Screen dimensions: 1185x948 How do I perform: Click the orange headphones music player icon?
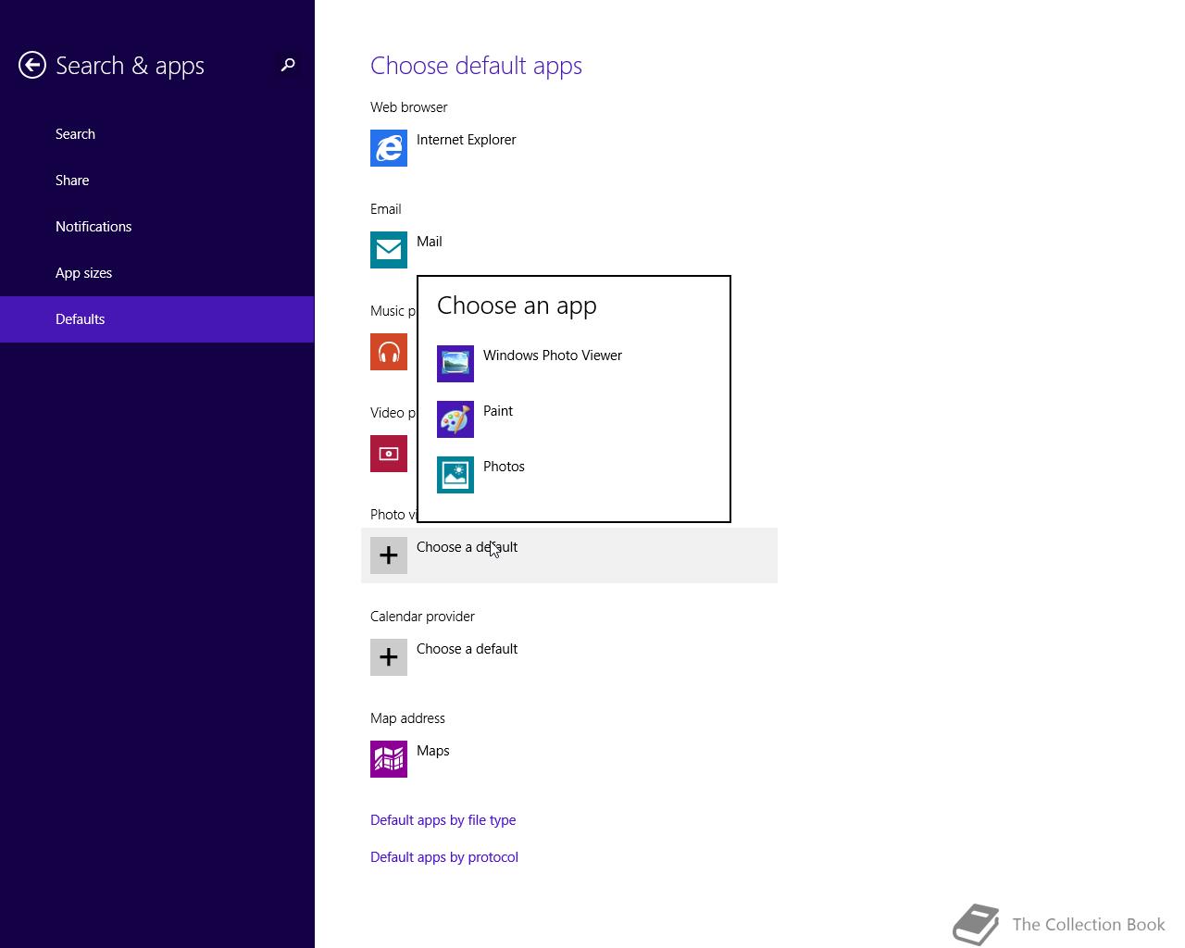(x=389, y=352)
